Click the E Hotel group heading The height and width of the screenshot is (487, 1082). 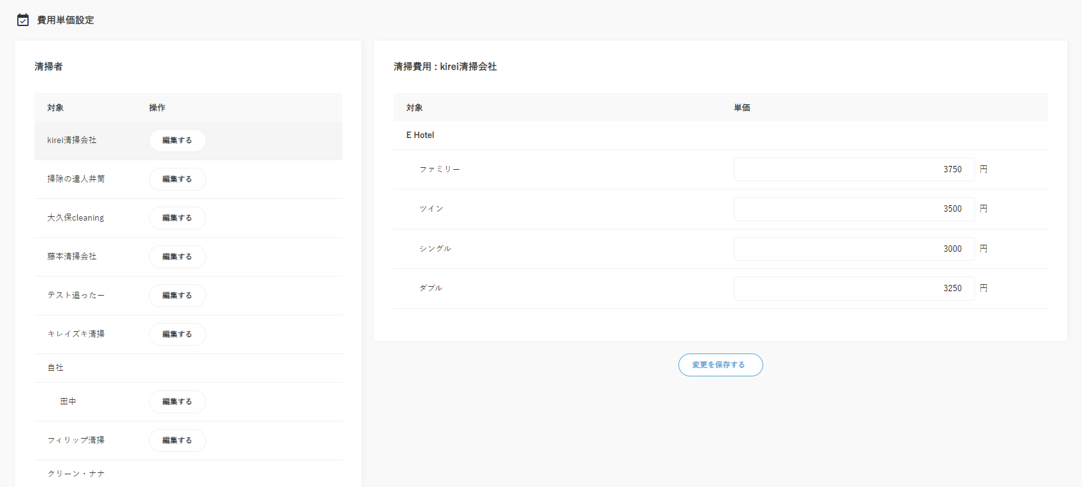coord(420,135)
